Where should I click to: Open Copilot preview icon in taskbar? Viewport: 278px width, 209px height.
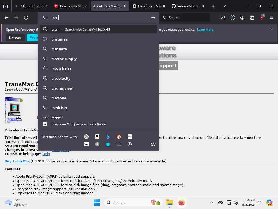[269, 202]
